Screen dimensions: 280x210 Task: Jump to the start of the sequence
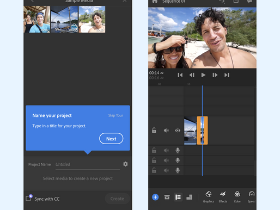180,75
